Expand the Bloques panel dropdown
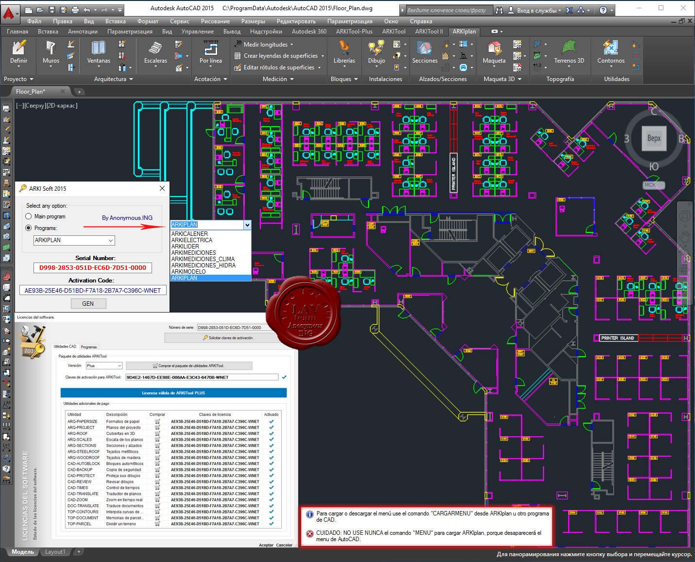 [x=344, y=79]
